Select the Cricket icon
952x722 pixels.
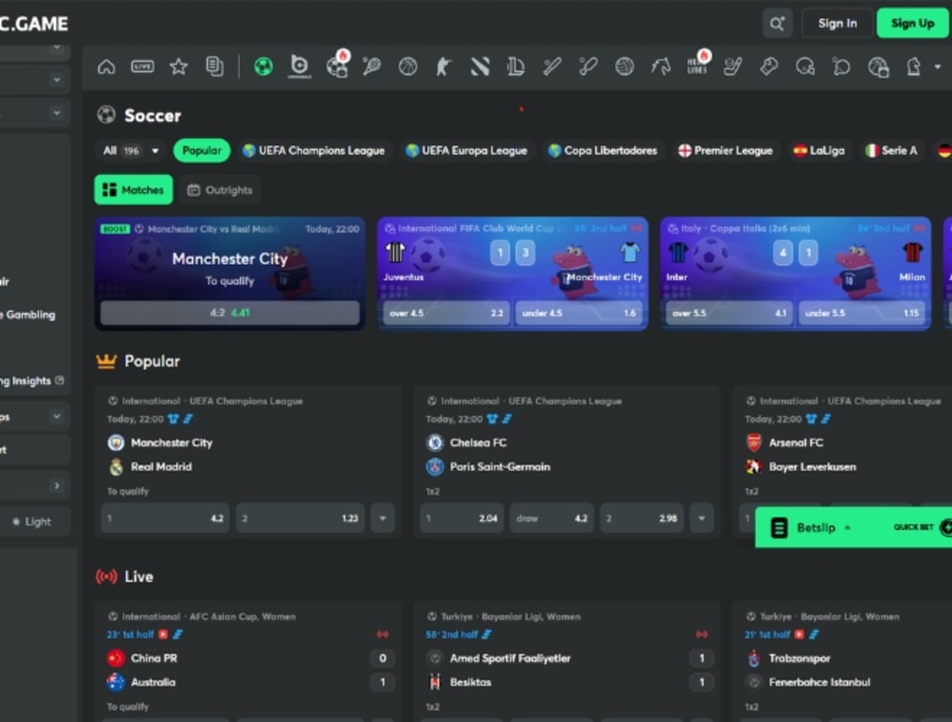coord(588,66)
